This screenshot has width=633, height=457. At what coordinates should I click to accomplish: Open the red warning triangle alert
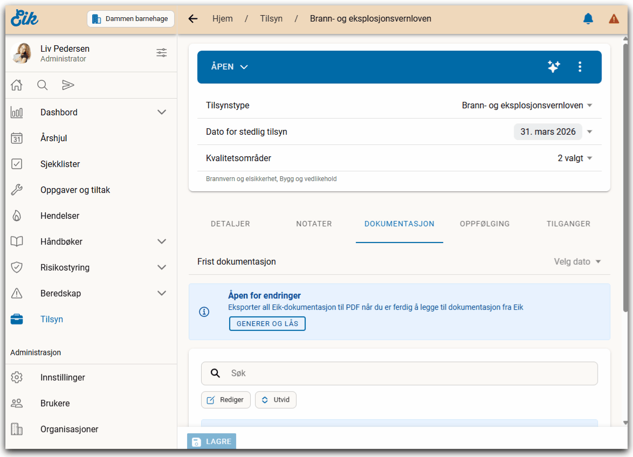click(614, 19)
